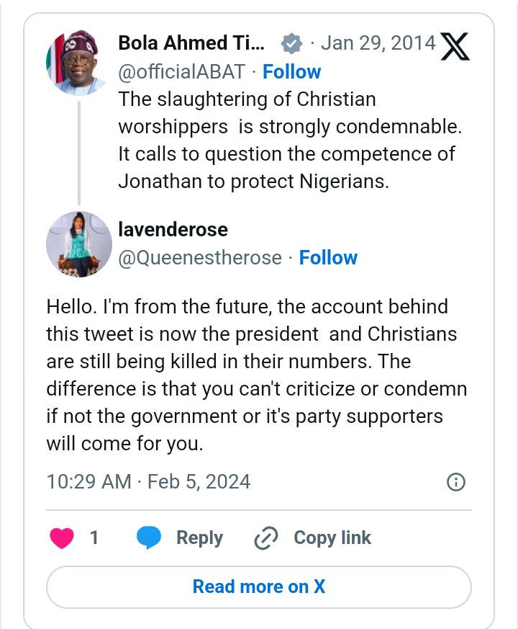
Task: Click the verified badge beside Bola Ahmed
Action: [291, 44]
